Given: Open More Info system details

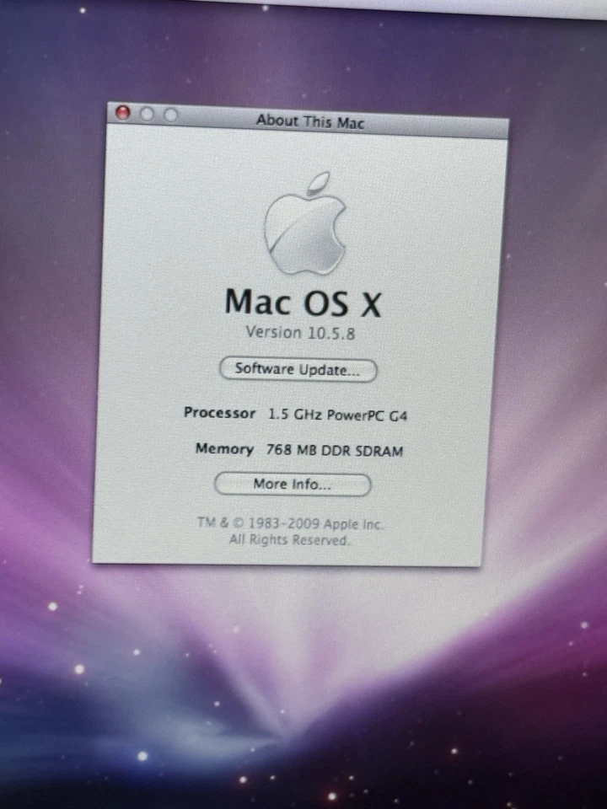Looking at the screenshot, I should pyautogui.click(x=293, y=485).
